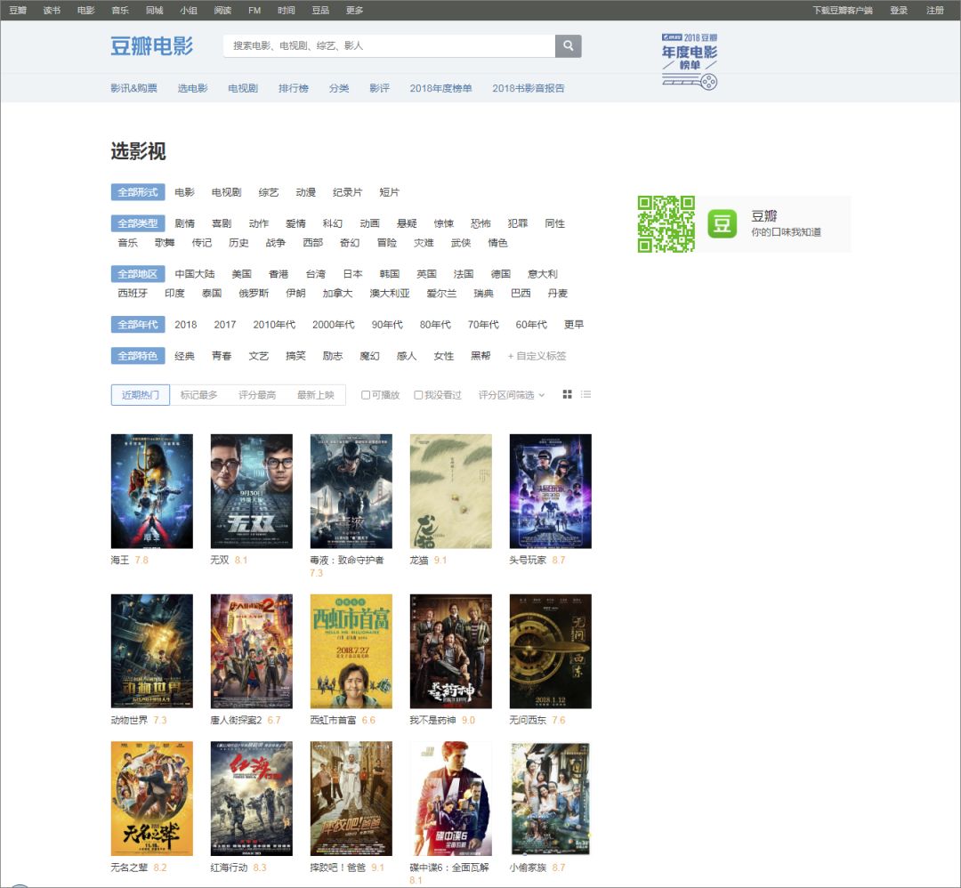Open the 龙猫 movie poster
This screenshot has height=888, width=961.
(x=450, y=491)
